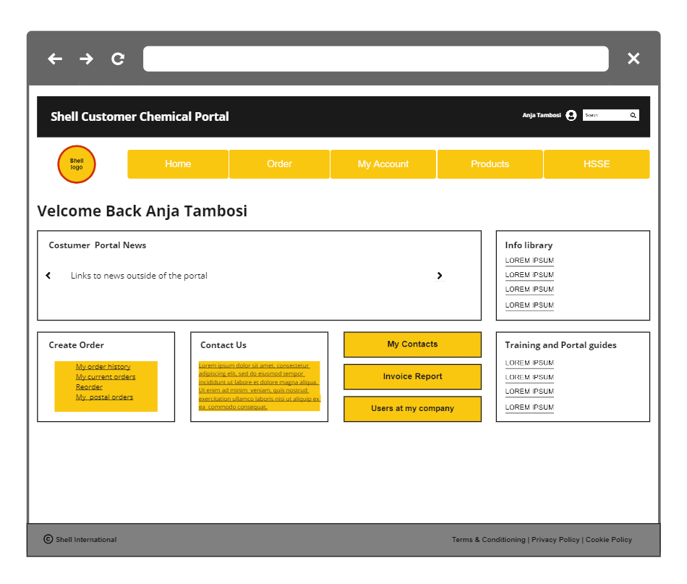Reload the page with the refresh icon
Screen dimensions: 687x584
tap(117, 59)
